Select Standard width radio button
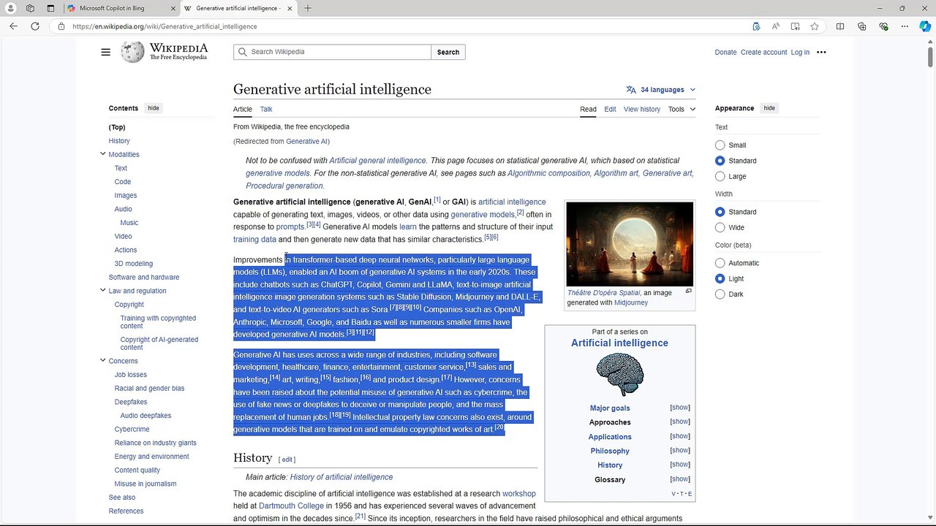Screen dimensions: 936x526 point(720,212)
